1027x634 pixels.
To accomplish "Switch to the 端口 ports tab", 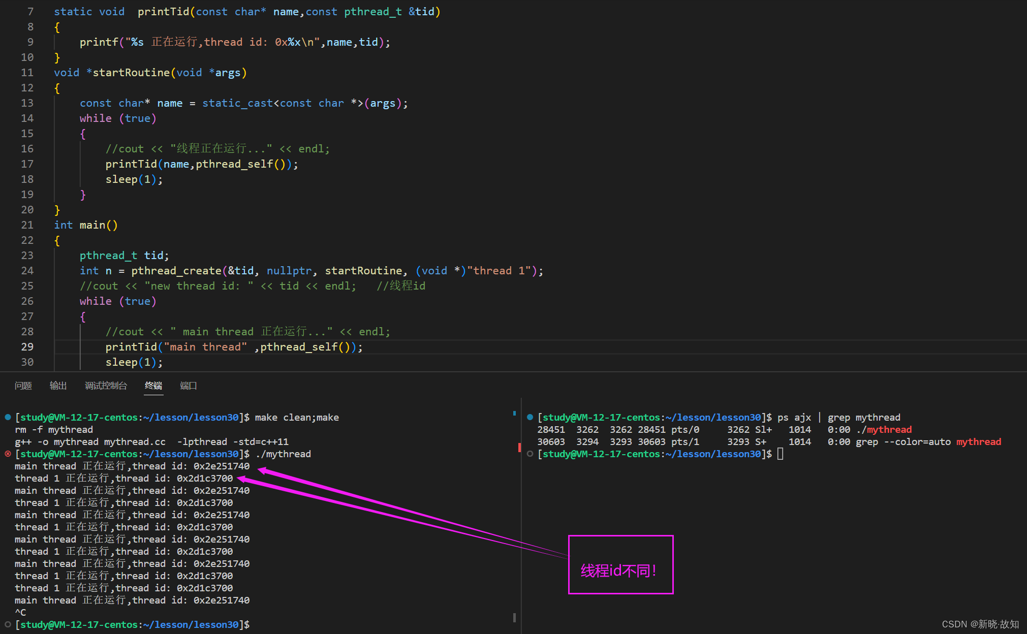I will tap(188, 386).
